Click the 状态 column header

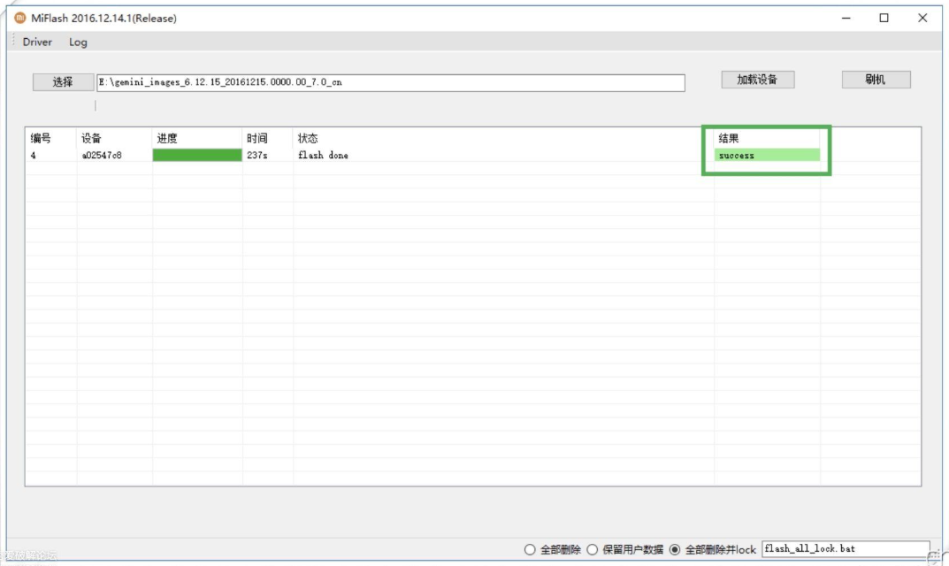[308, 139]
